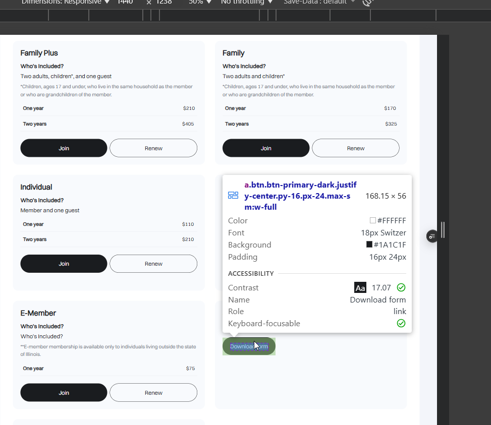Click the green checkmark beside contrast 17.07
Screen dimensions: 491x425
pos(401,287)
